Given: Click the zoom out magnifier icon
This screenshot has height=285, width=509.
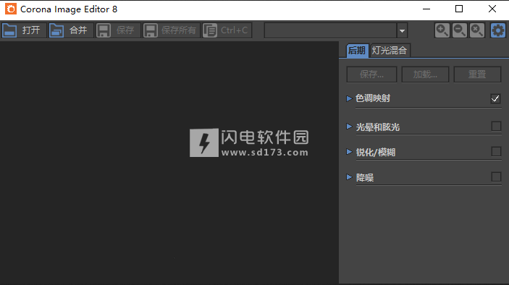Looking at the screenshot, I should point(459,30).
